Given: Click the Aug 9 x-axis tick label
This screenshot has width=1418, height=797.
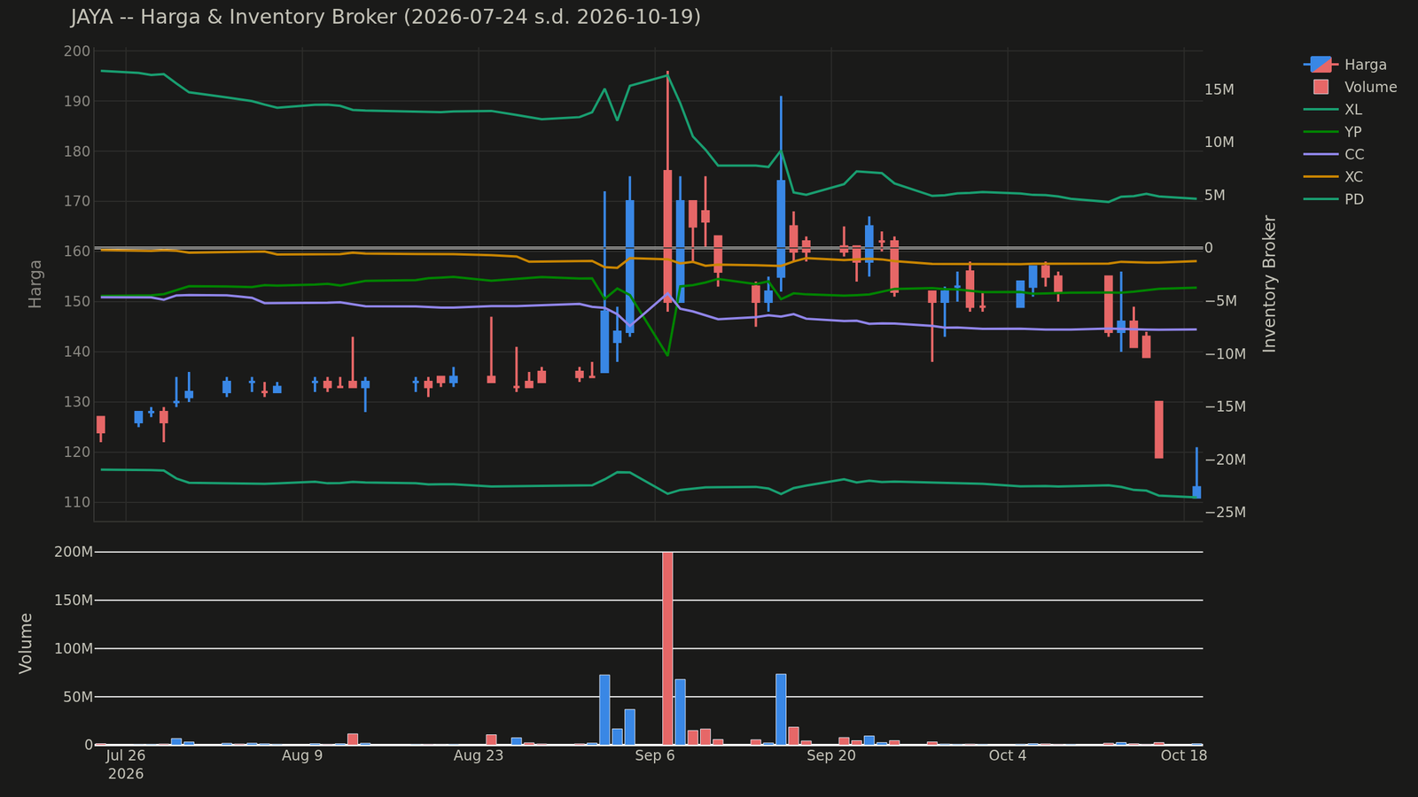Looking at the screenshot, I should (x=302, y=755).
